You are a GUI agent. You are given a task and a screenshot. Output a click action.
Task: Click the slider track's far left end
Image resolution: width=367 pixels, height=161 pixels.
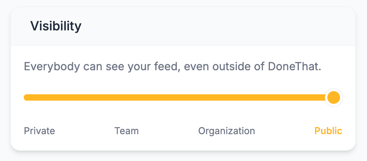coord(26,97)
